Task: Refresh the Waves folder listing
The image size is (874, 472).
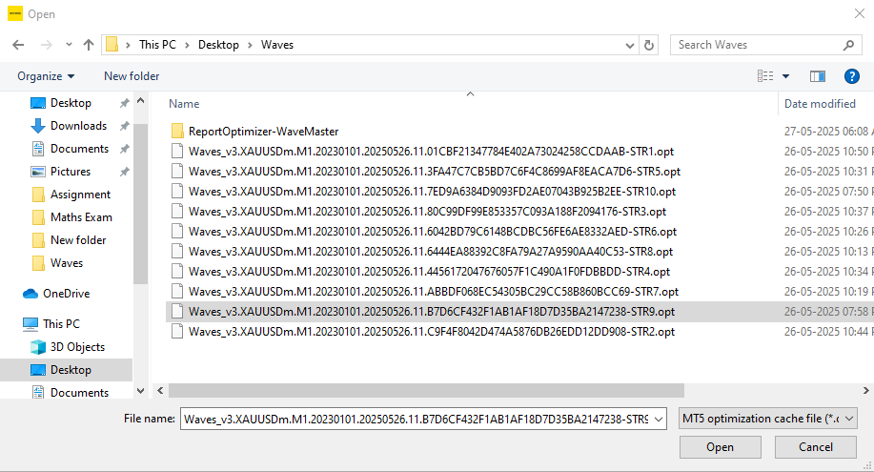Action: pyautogui.click(x=649, y=45)
